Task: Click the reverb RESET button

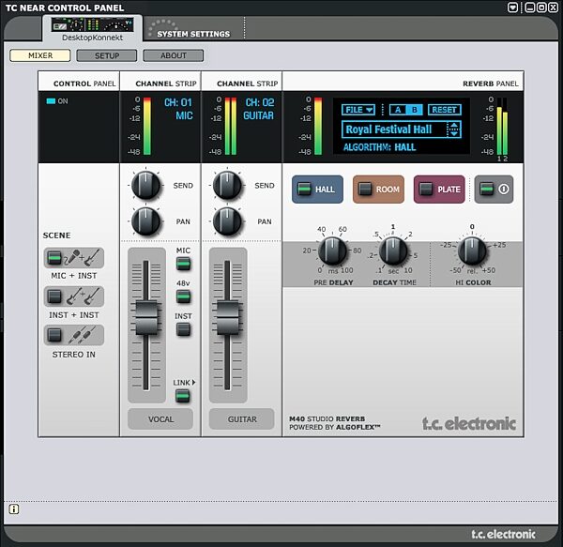Action: [x=444, y=110]
